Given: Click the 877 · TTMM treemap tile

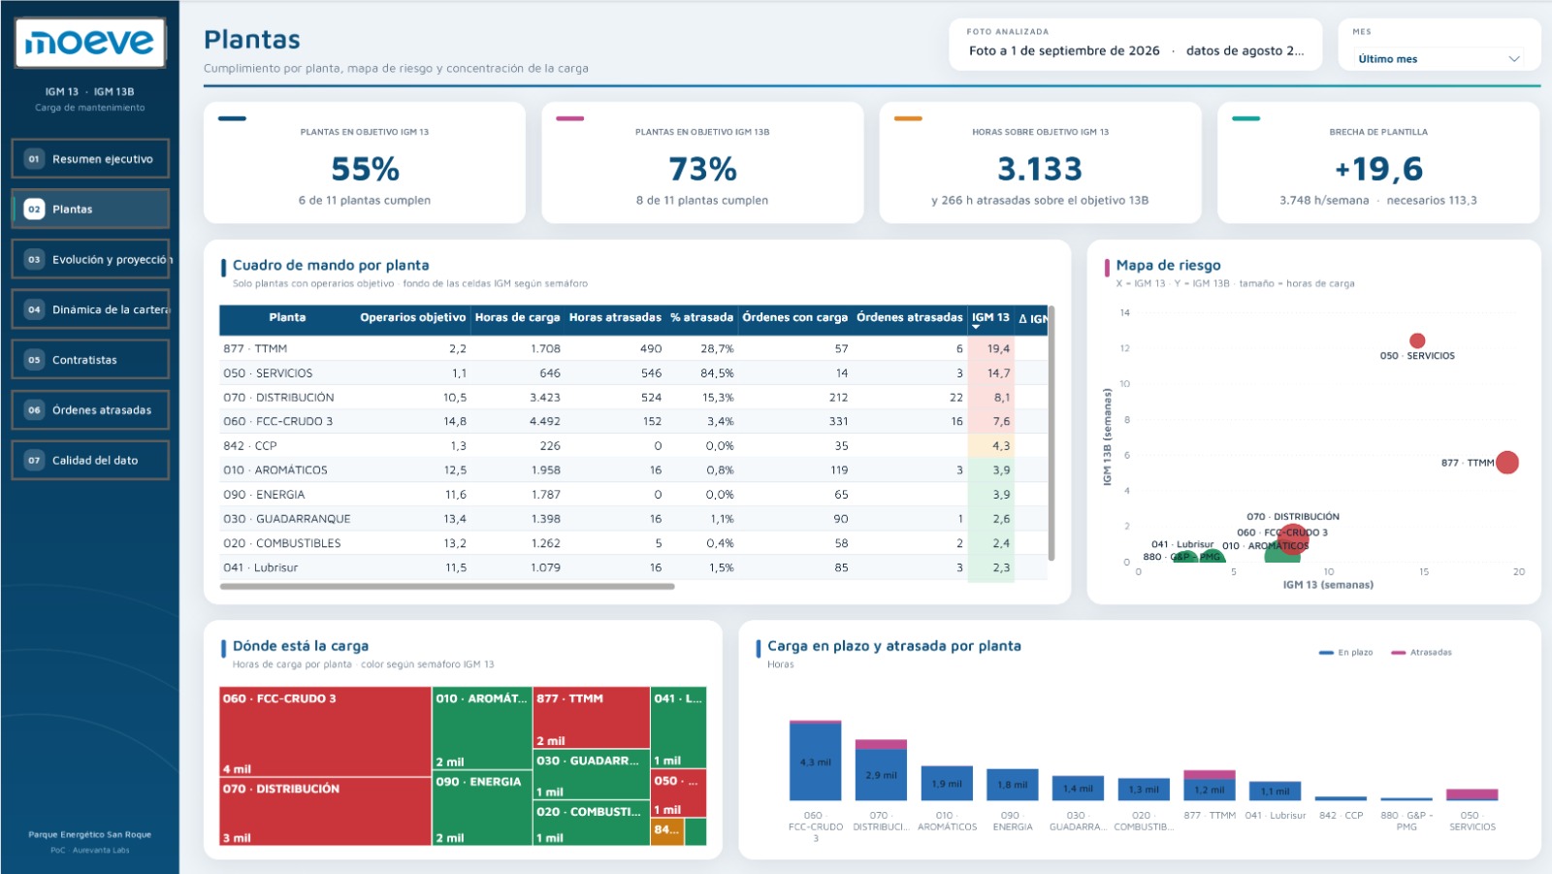Looking at the screenshot, I should pos(591,718).
